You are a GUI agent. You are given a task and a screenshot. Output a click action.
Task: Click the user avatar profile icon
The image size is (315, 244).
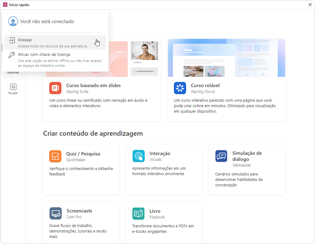tap(13, 22)
